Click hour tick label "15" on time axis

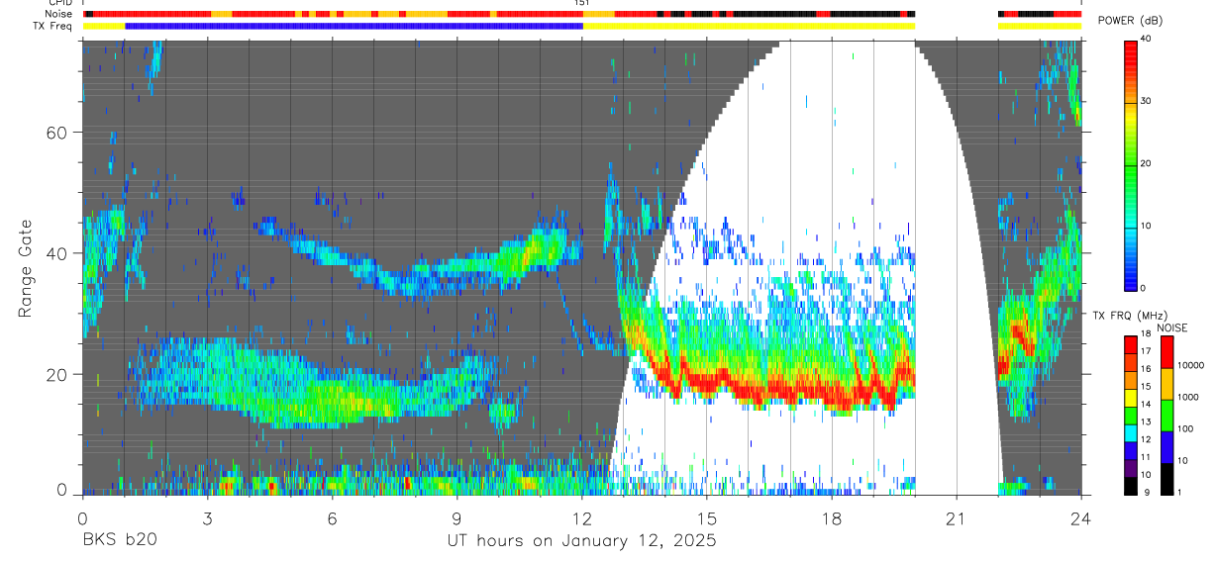(x=706, y=518)
